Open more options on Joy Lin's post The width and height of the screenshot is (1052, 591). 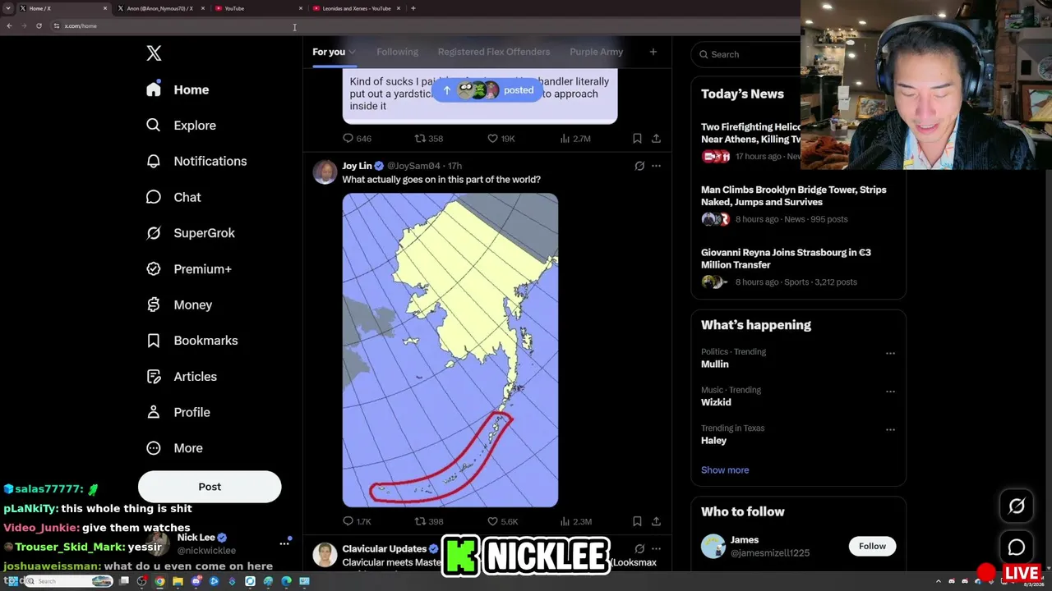(656, 166)
